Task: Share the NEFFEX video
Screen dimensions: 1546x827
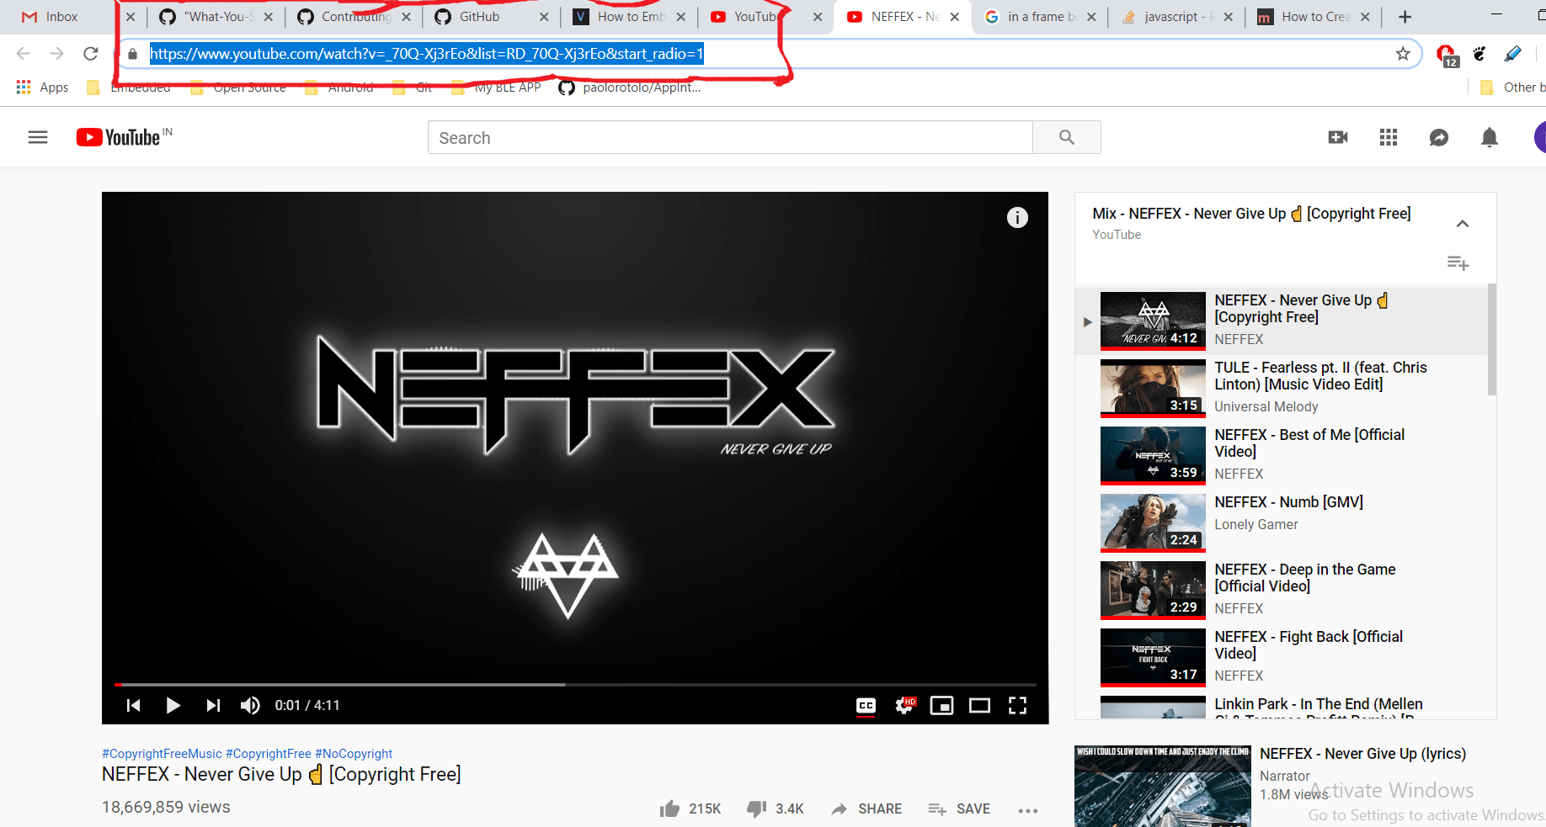Action: [866, 808]
